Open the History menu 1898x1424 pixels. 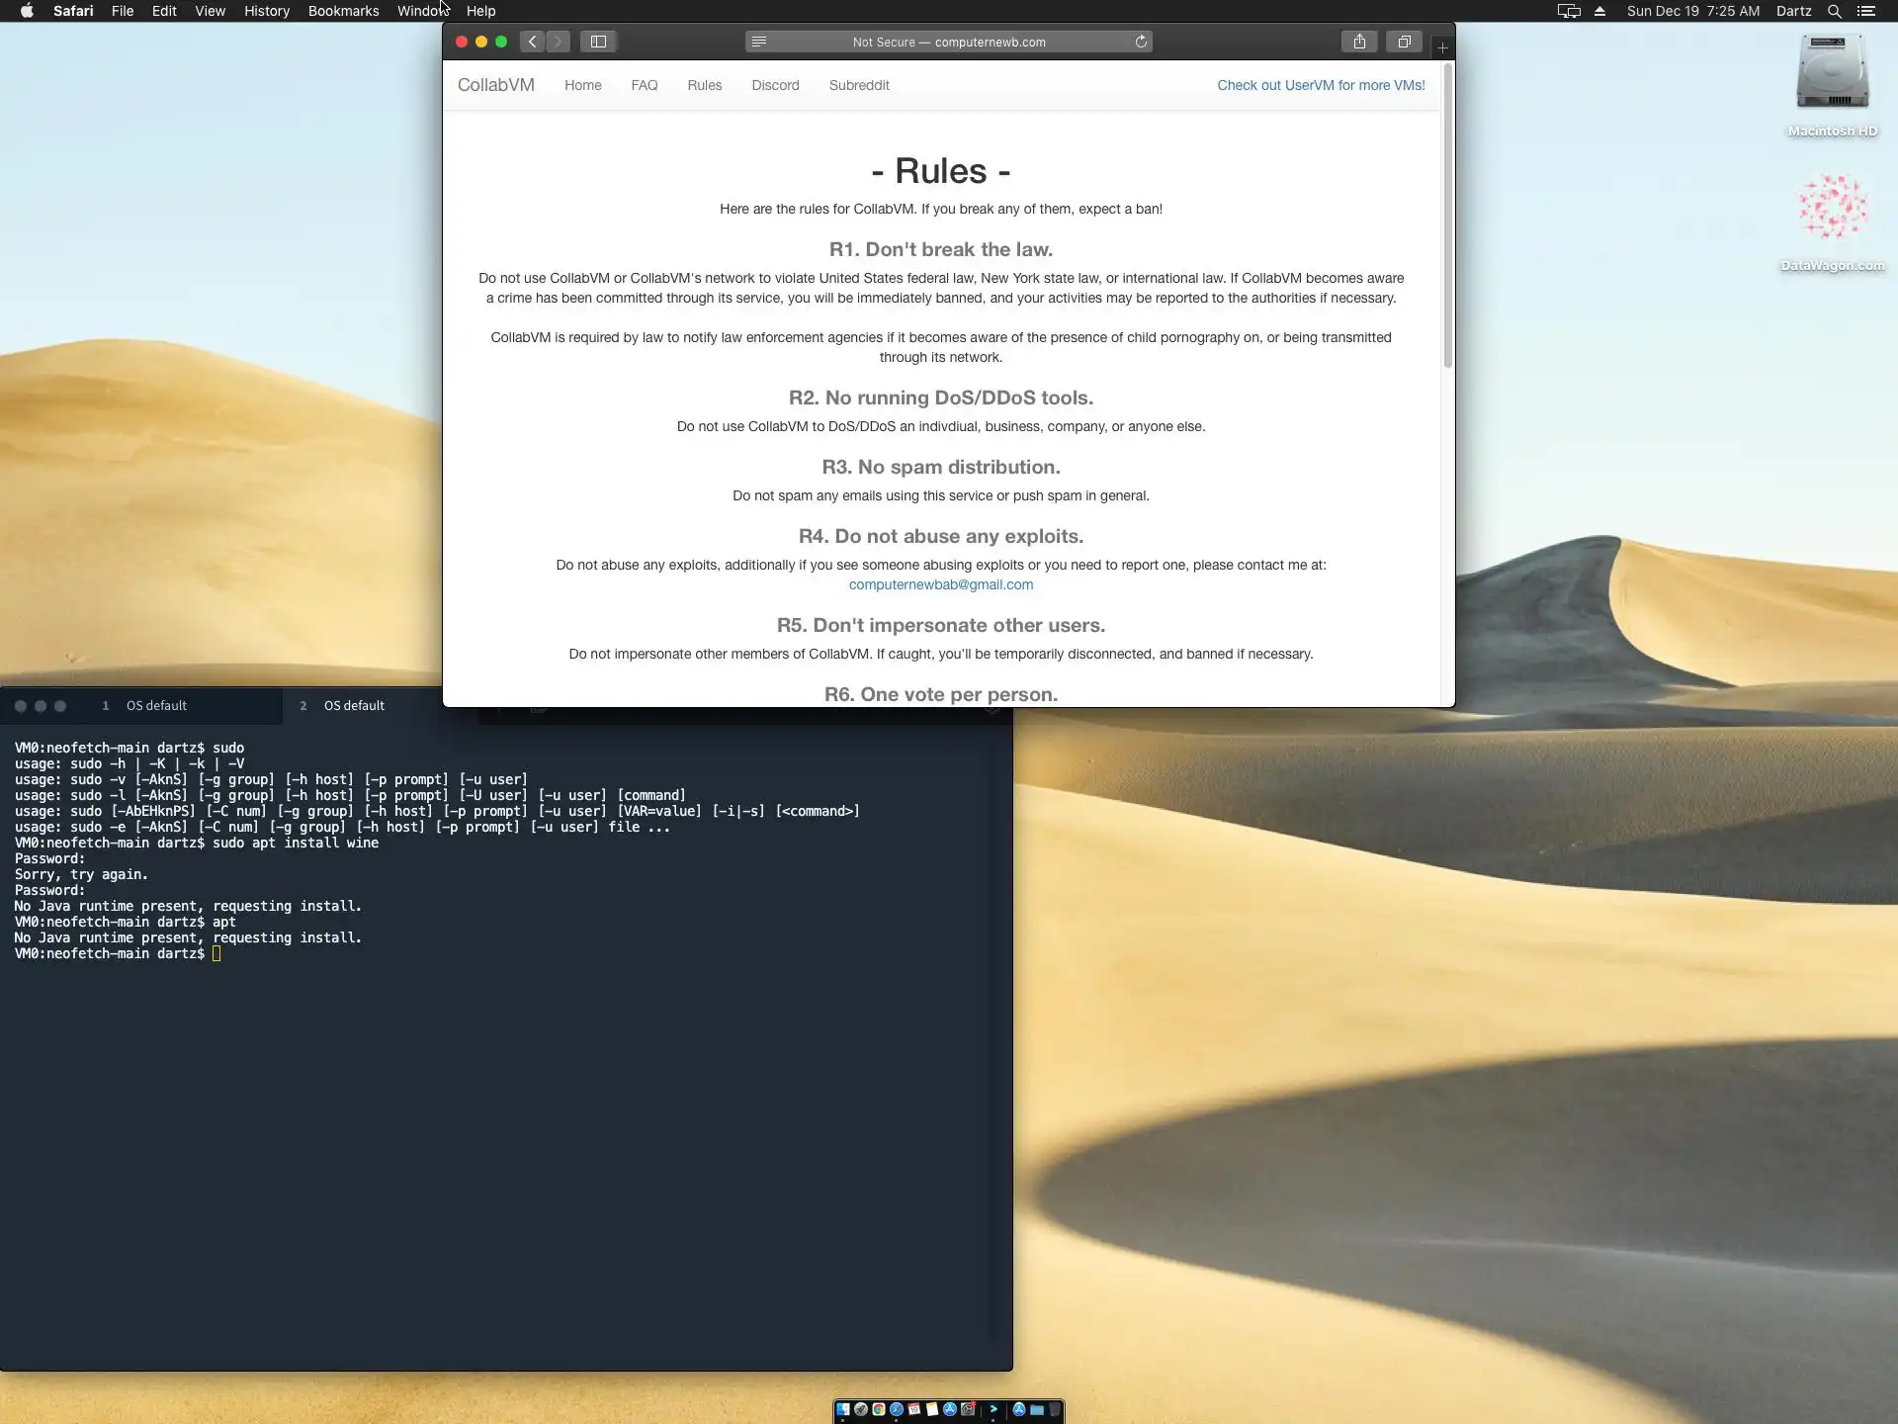267,11
